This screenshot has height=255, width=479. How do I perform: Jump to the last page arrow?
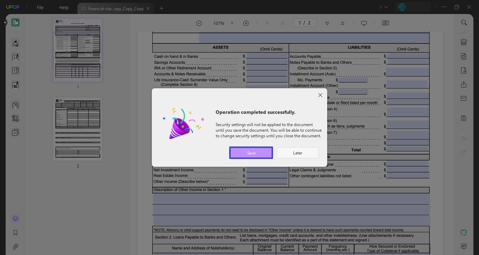click(x=342, y=23)
